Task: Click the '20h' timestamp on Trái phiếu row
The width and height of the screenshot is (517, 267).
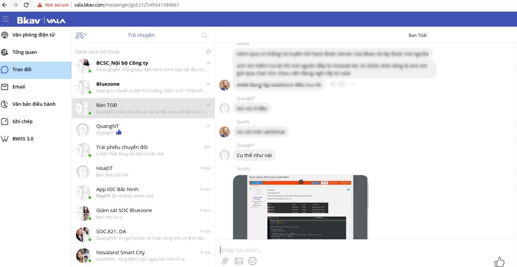Action: [x=207, y=147]
